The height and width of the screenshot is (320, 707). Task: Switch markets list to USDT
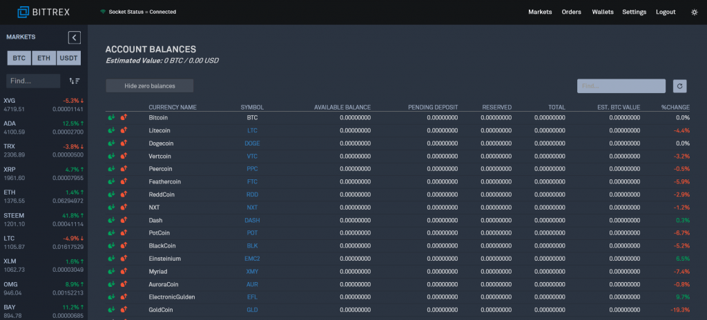pos(68,59)
